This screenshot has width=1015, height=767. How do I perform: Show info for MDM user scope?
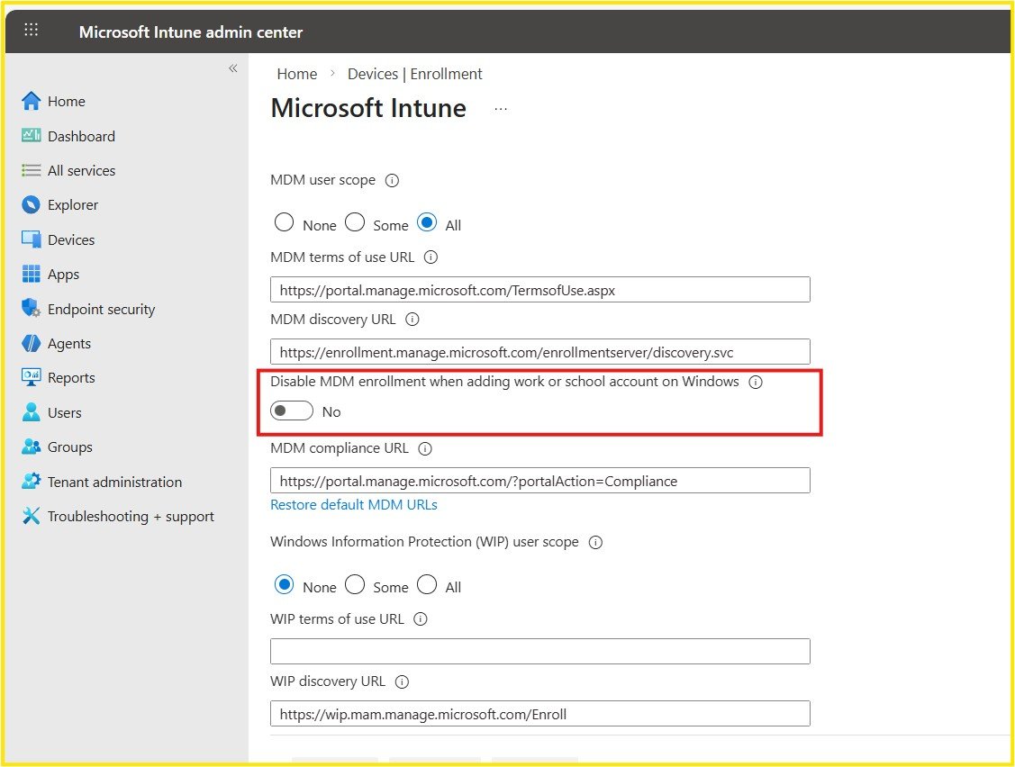pos(393,181)
